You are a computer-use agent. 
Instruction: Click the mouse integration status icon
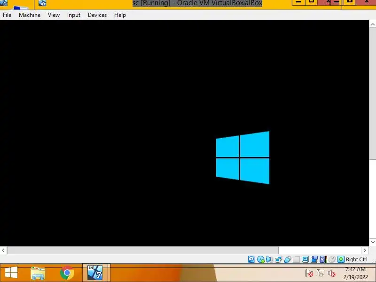point(332,259)
